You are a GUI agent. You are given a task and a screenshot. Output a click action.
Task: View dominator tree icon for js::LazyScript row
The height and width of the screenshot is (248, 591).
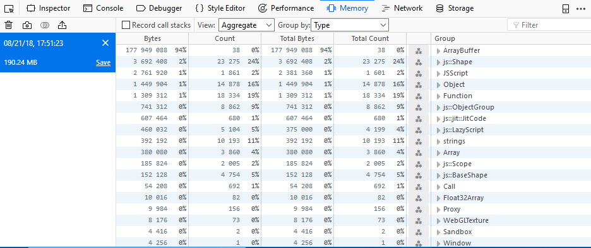point(419,130)
